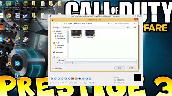Collapse the OneDrive tree group
Viewport: 172px width, 96px height.
(53, 43)
